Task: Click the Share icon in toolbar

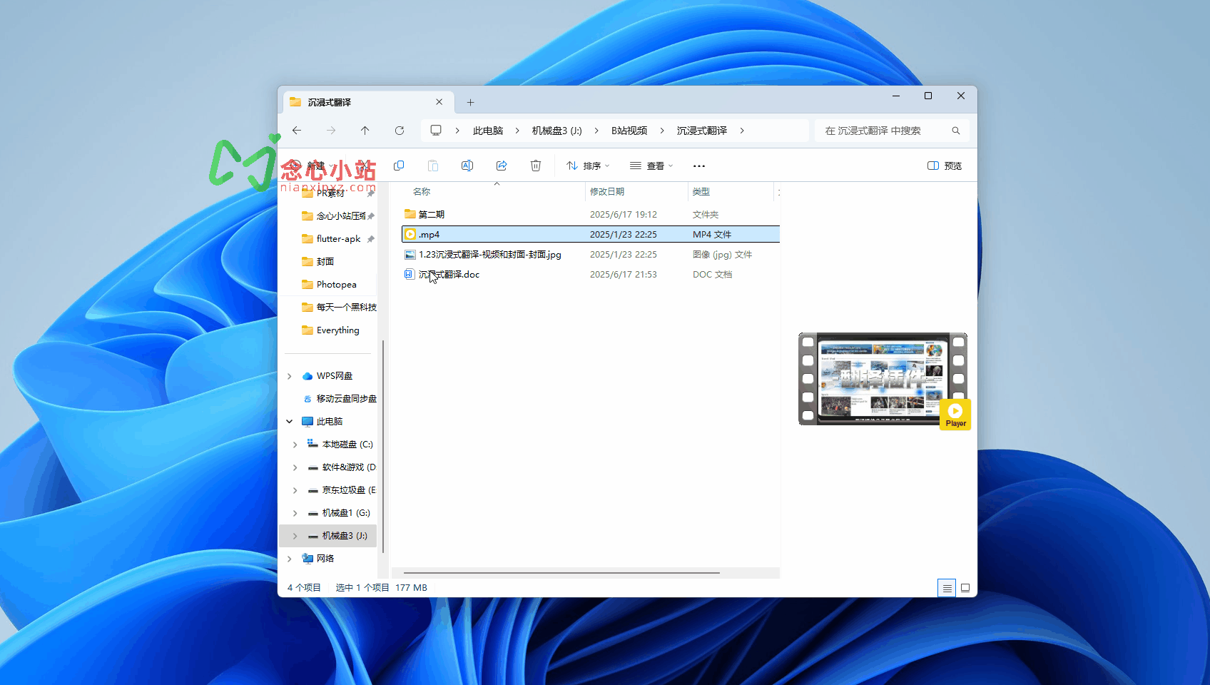Action: pyautogui.click(x=502, y=166)
